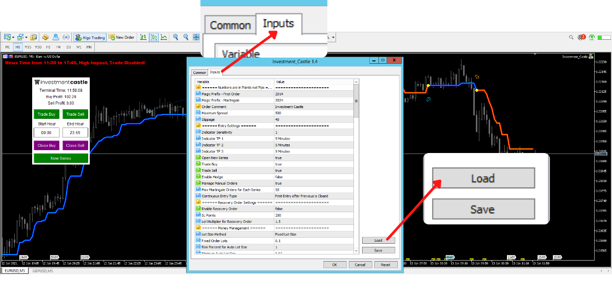Image resolution: width=612 pixels, height=306 pixels.
Task: Open the Open New Series value 'true'
Action: click(314, 158)
